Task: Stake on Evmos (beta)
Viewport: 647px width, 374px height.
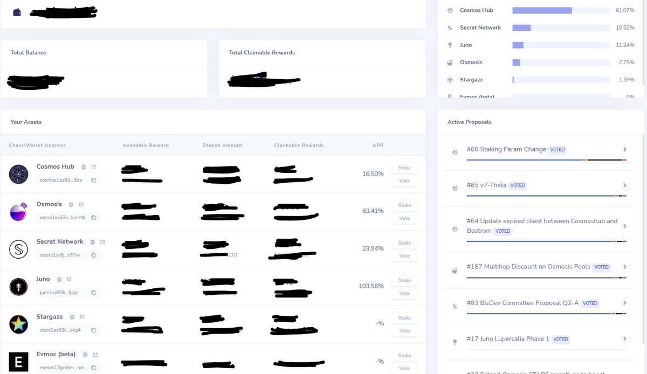Action: (x=404, y=355)
